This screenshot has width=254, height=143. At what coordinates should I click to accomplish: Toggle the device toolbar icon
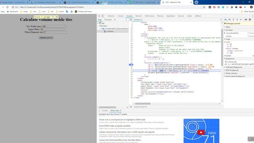point(103,16)
